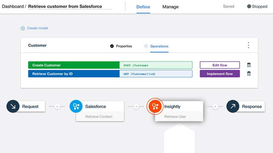The height and width of the screenshot is (153, 273).
Task: Add a node between Salesforce and Insightly
Action: [x=136, y=107]
